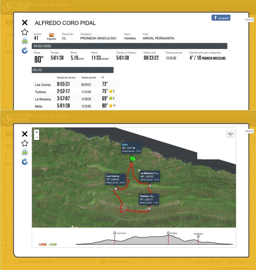Open the Los Corros map tooltip
256x270 pixels.
tap(116, 179)
